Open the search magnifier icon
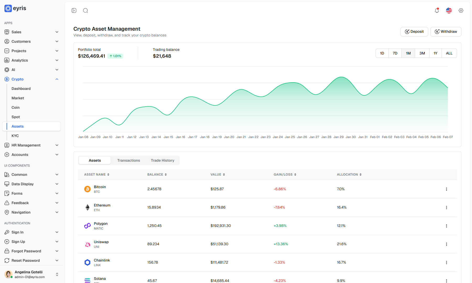The image size is (472, 283). click(85, 10)
